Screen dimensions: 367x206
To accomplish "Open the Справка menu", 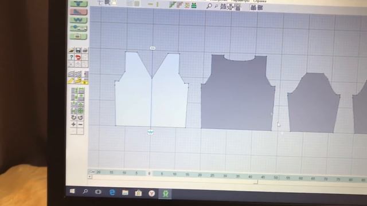I will point(260,1).
